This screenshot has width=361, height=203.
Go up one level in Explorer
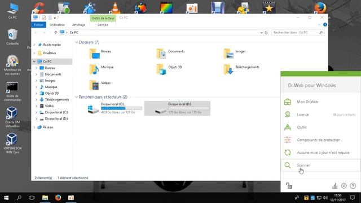click(x=55, y=33)
